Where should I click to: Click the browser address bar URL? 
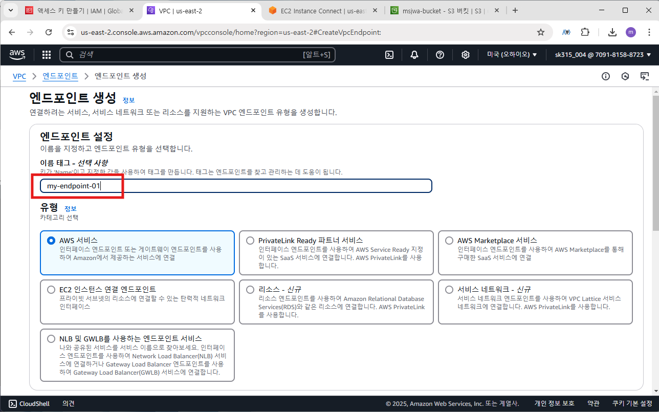click(231, 32)
